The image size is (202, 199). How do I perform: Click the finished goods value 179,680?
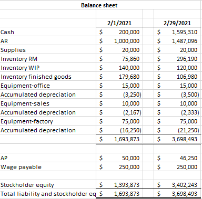[129, 77]
